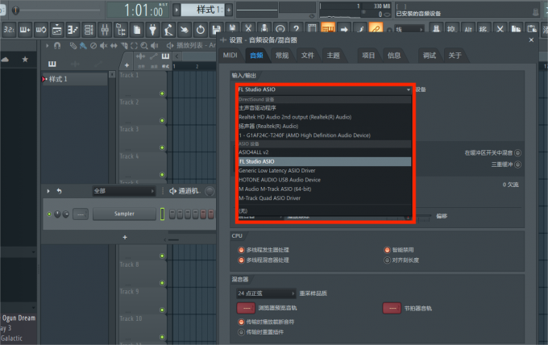
Task: Select ASIO4ALL v2 from the device list
Action: [325, 152]
